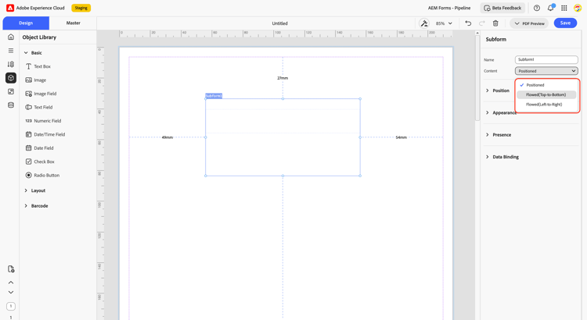
Task: Expand the Layout category
Action: [34, 190]
